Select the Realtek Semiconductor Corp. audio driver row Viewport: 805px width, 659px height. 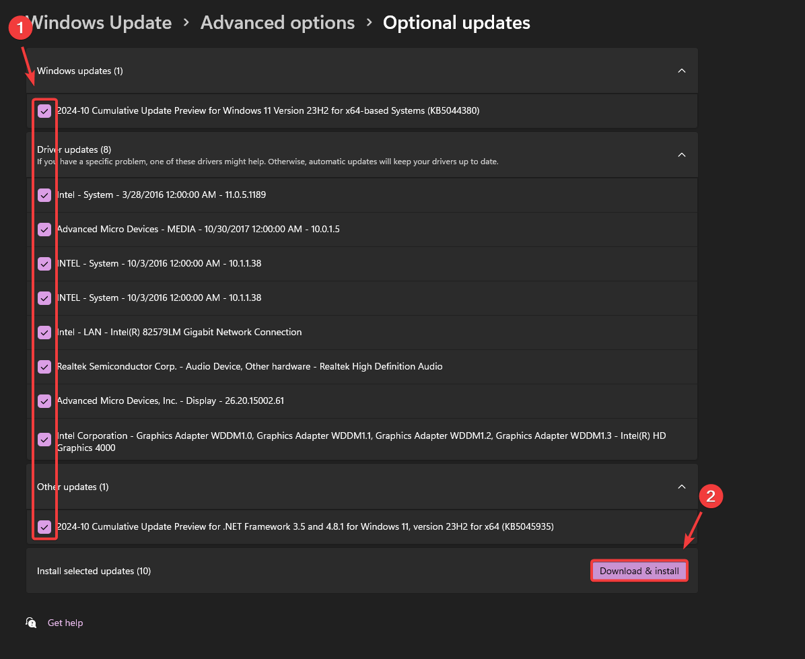pos(250,367)
